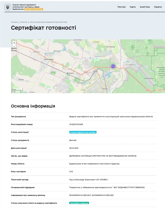This screenshot has height=211, width=165.
Task: Select object name Будівництво 8-ми поверхового
Action: pyautogui.click(x=94, y=164)
